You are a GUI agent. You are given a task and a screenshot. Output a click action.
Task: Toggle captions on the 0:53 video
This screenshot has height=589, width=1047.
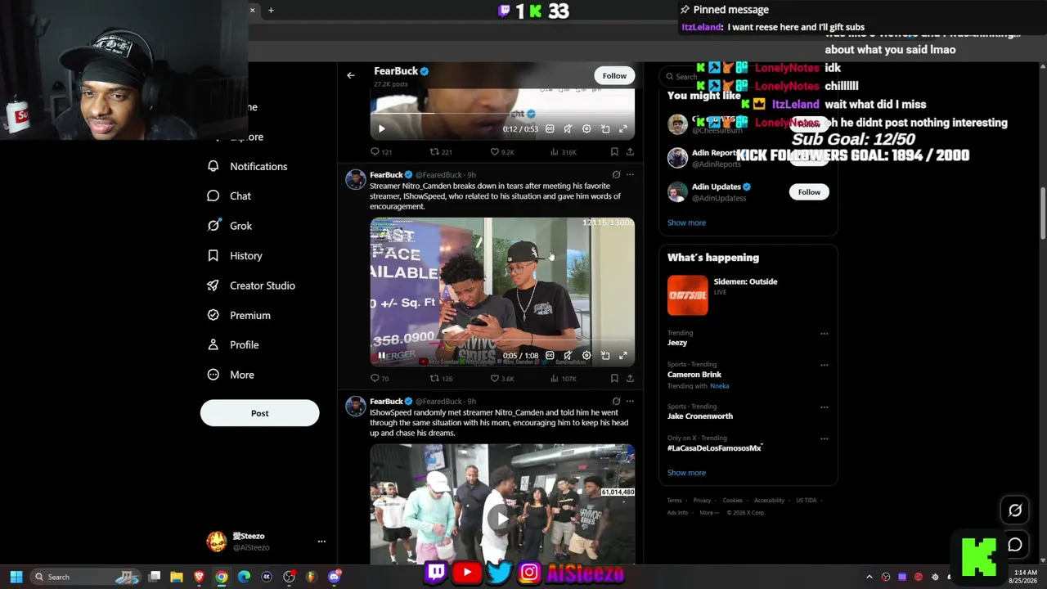(x=550, y=129)
